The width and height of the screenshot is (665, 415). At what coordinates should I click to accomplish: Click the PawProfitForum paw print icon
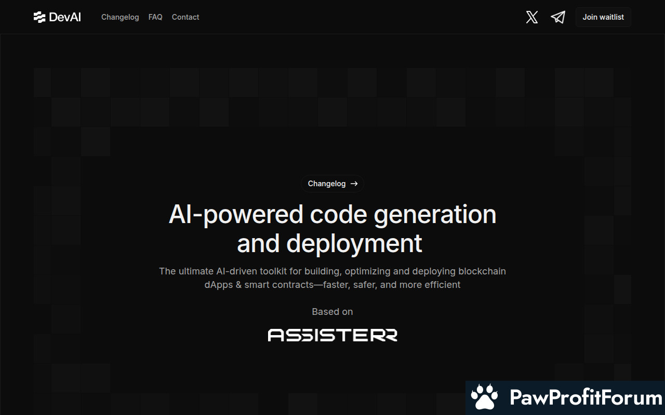(484, 397)
